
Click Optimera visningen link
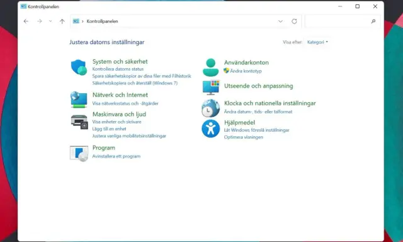pyautogui.click(x=244, y=137)
